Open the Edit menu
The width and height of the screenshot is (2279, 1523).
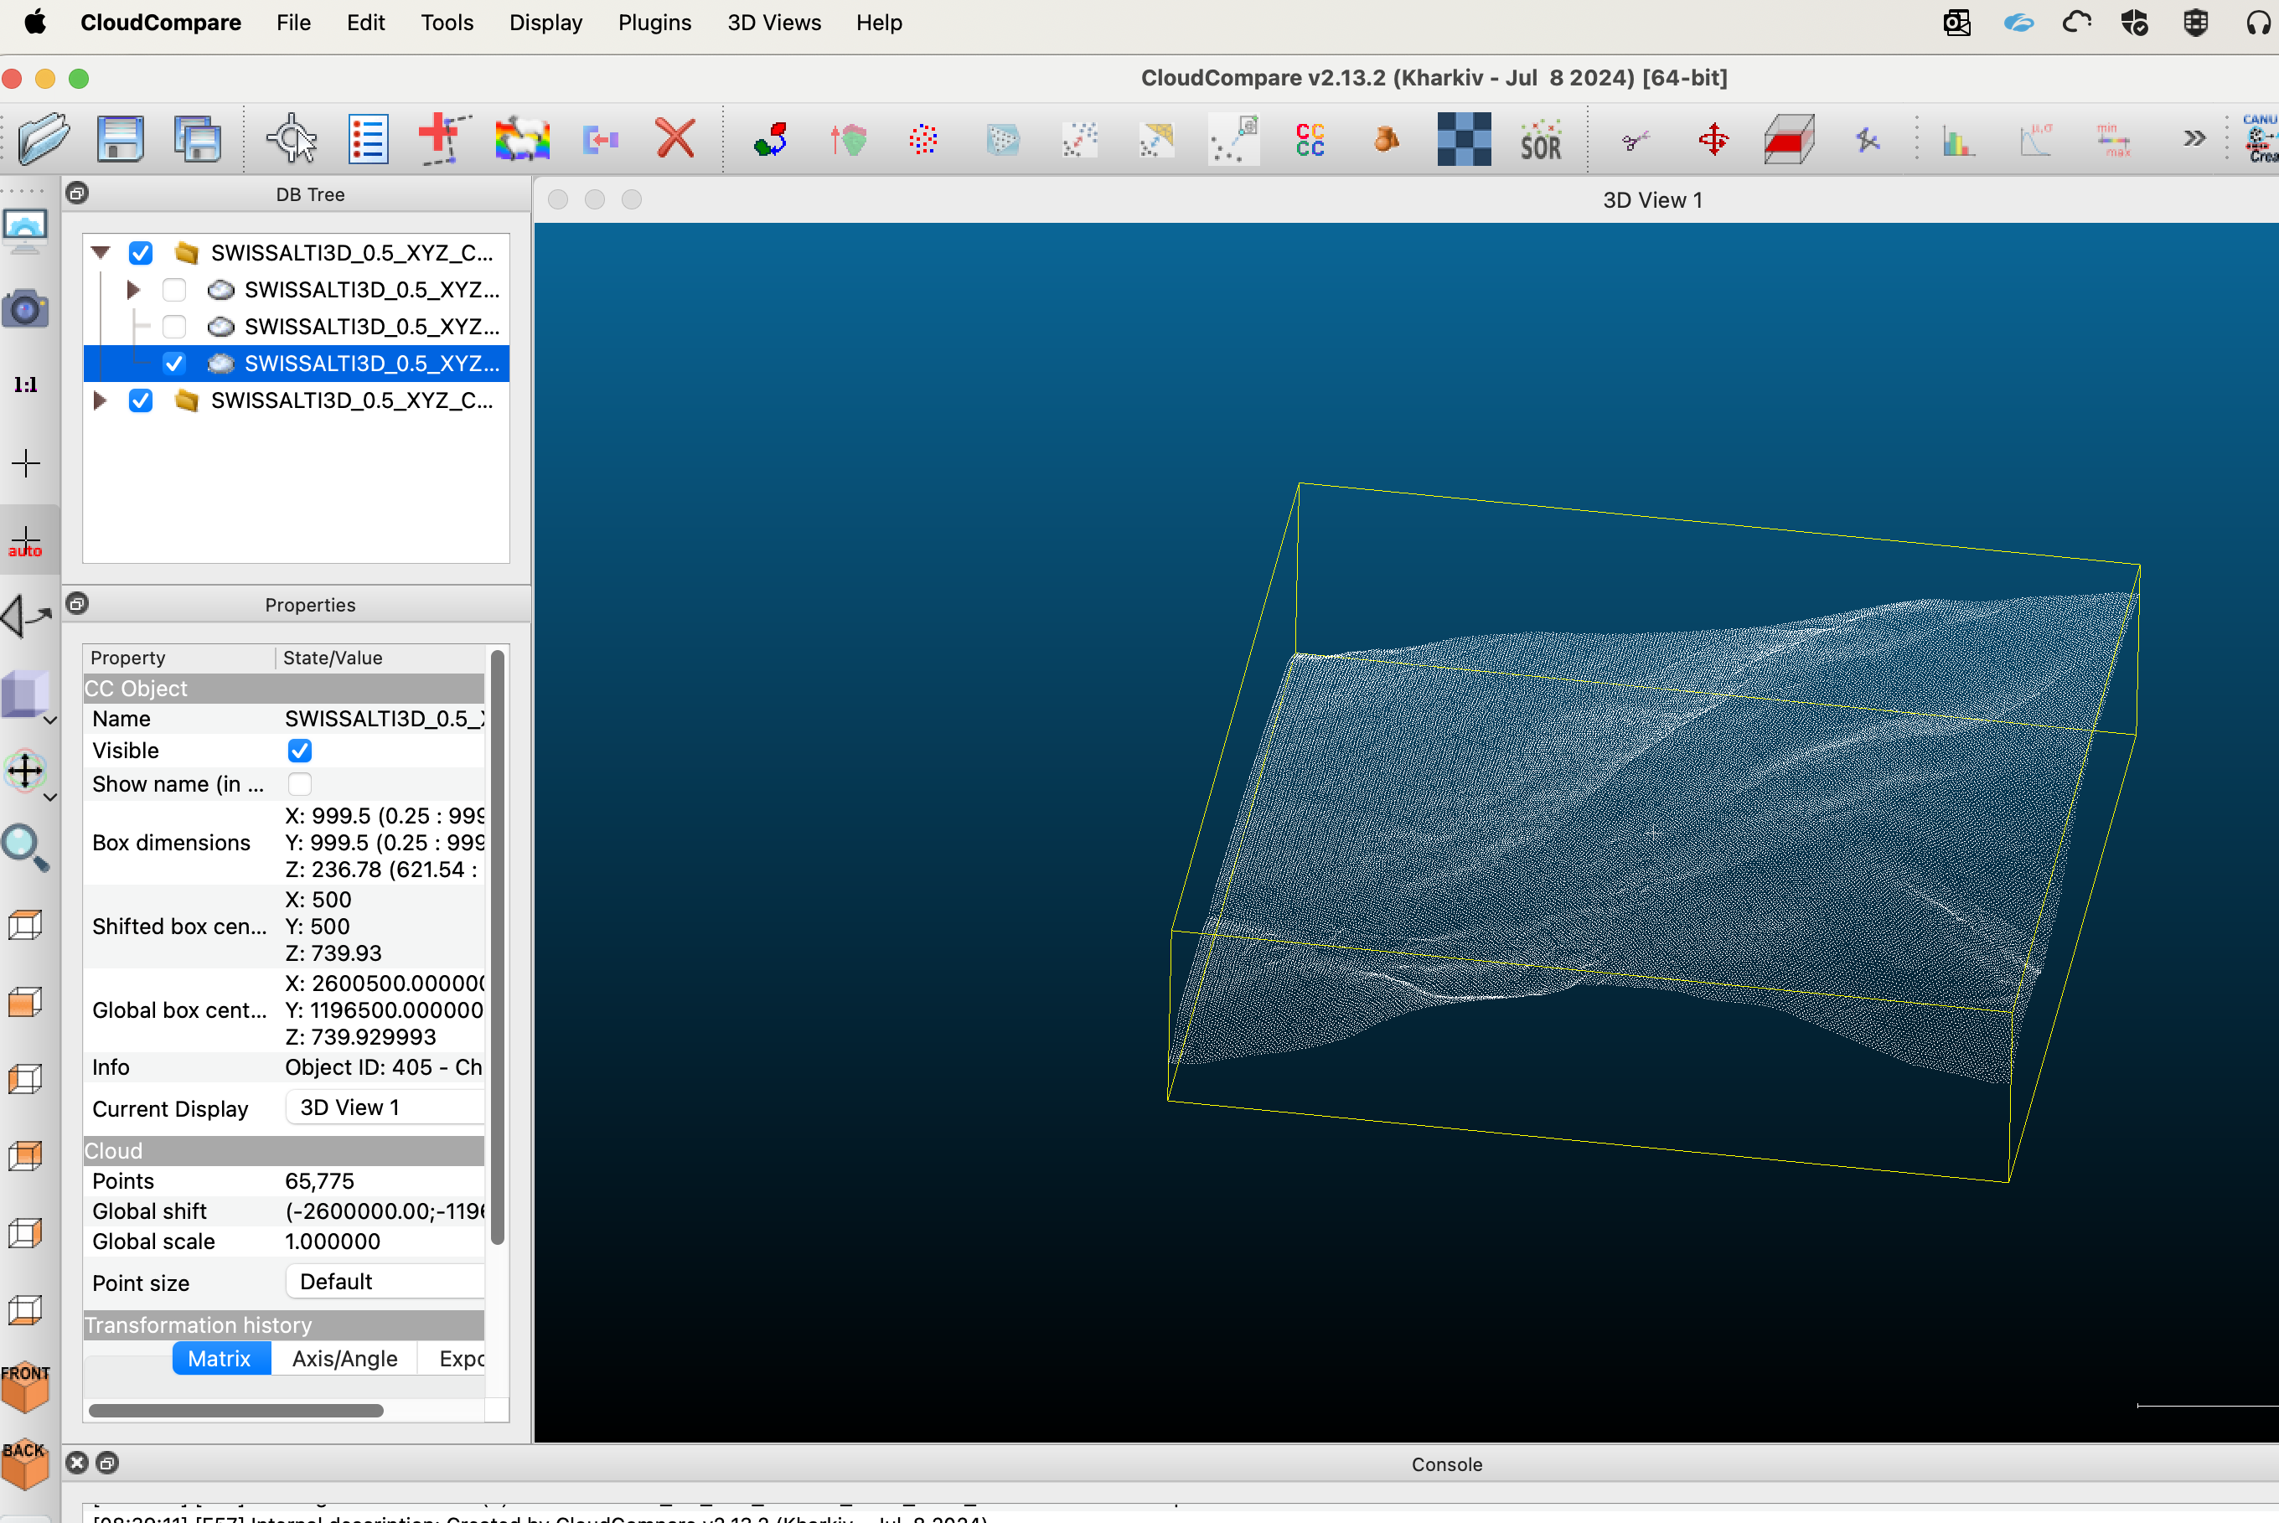[x=365, y=23]
